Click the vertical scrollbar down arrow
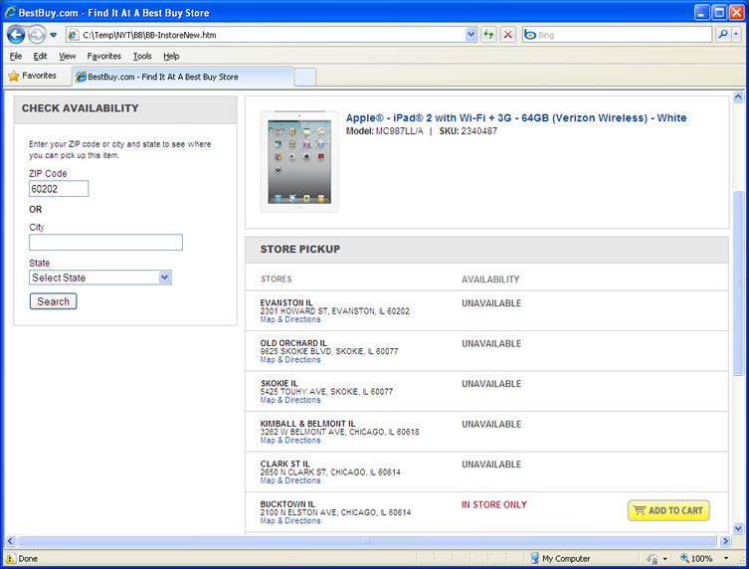This screenshot has height=569, width=749. click(x=738, y=528)
